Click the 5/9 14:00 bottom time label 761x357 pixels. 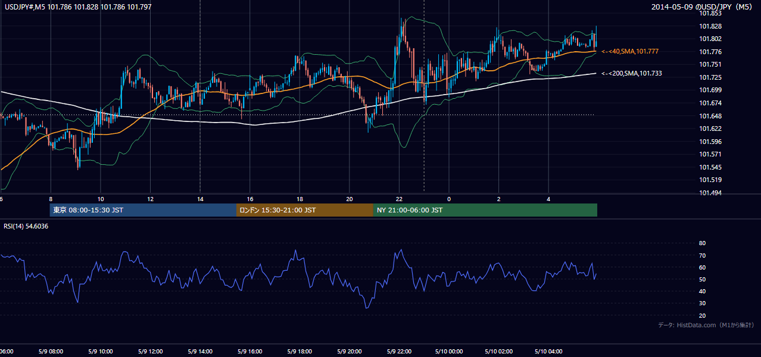[x=199, y=352]
